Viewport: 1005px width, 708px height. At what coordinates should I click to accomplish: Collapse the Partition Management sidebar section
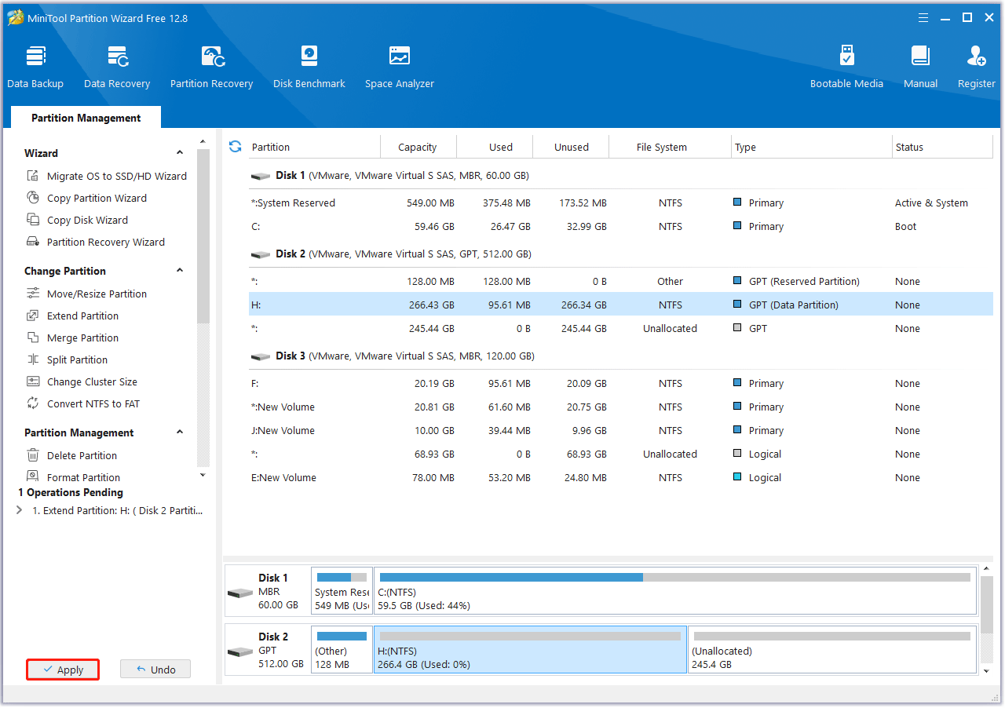click(x=180, y=432)
